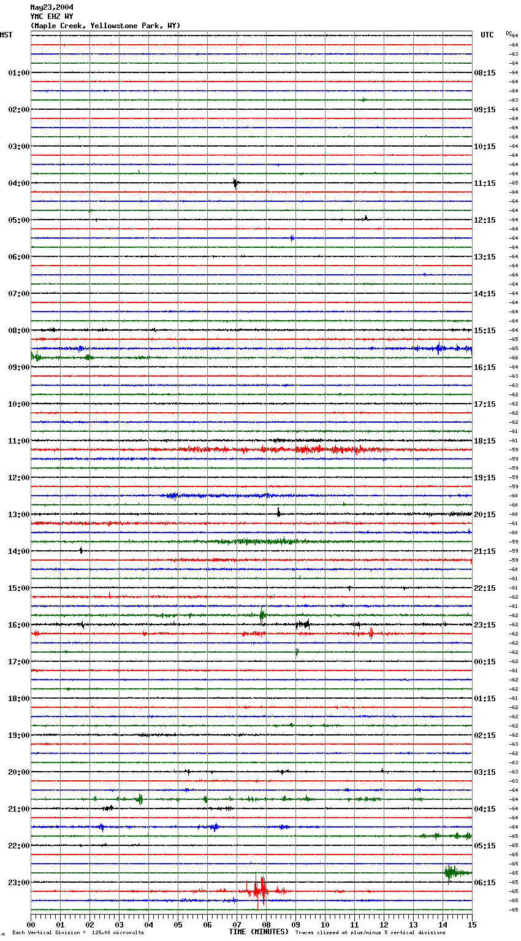Click the blue burst near minute 14 on 08:30 trace
The height and width of the screenshot is (941, 521).
tap(439, 348)
